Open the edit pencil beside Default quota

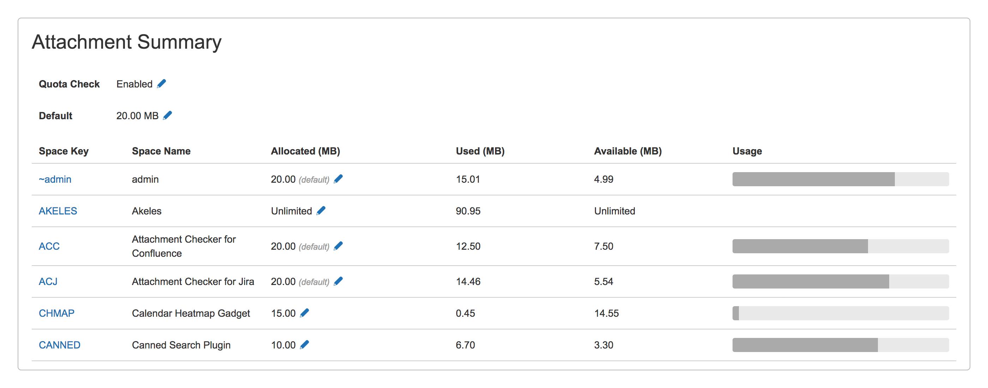[x=168, y=115]
